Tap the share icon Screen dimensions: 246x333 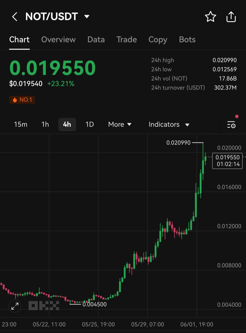[x=231, y=17]
